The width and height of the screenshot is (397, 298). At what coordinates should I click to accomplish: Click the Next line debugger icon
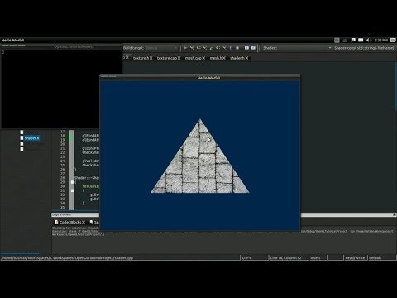tap(198, 48)
